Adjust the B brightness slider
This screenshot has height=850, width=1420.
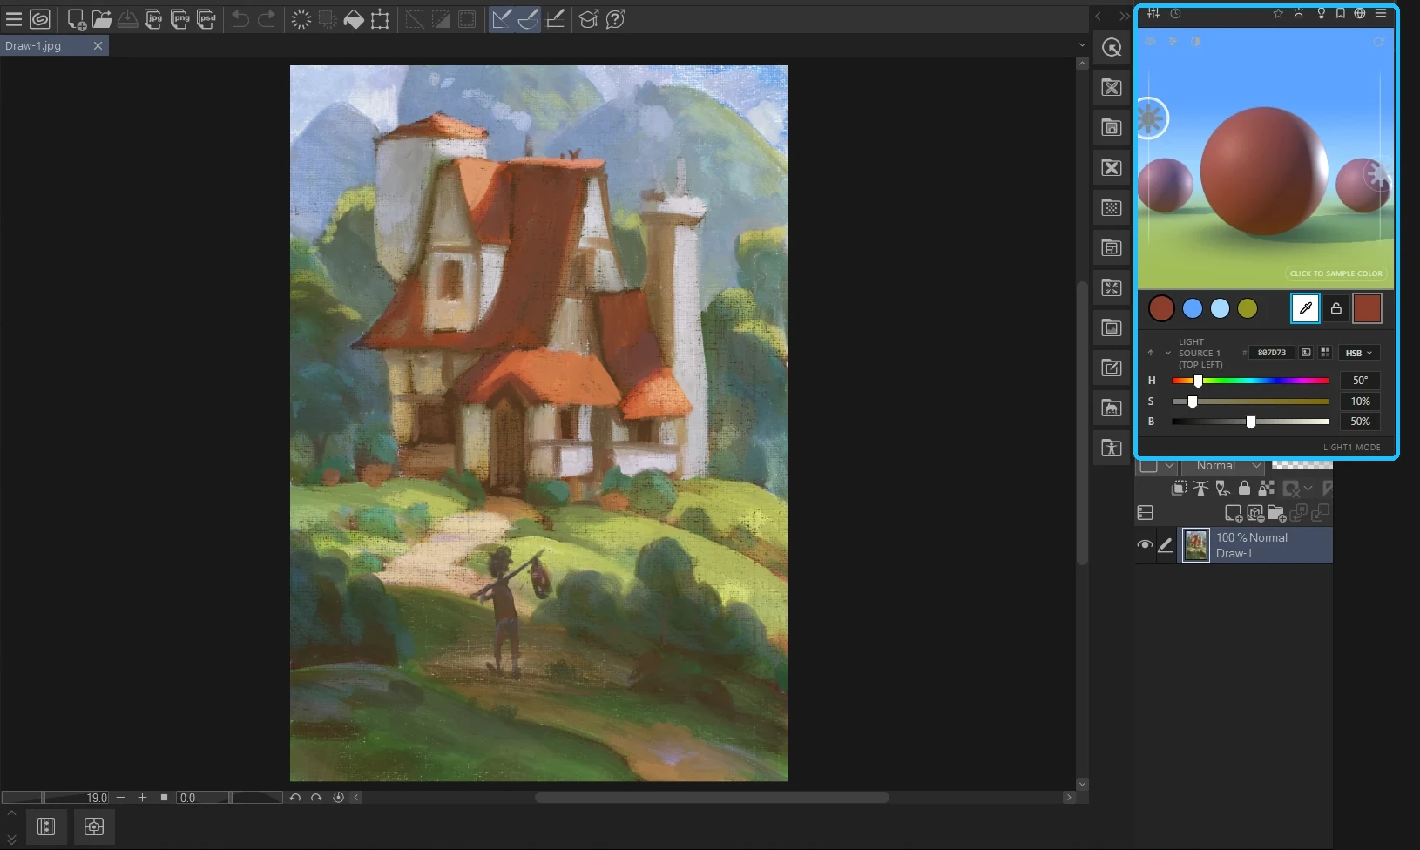1250,422
